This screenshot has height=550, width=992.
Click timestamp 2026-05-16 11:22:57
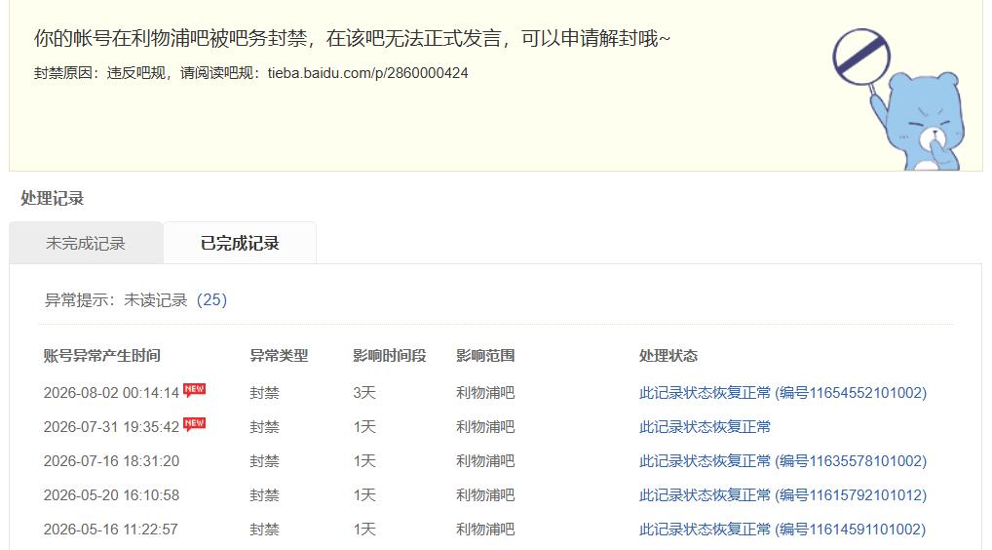(111, 530)
